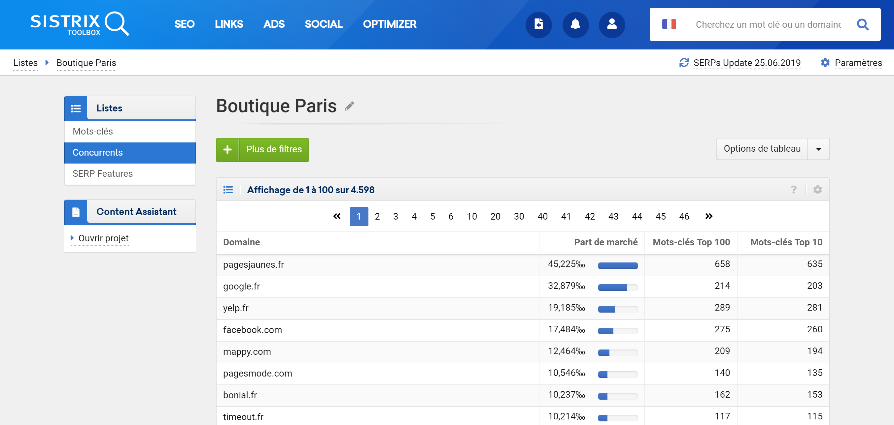Click current page 1 button
Screen dimensions: 894x425
point(359,216)
